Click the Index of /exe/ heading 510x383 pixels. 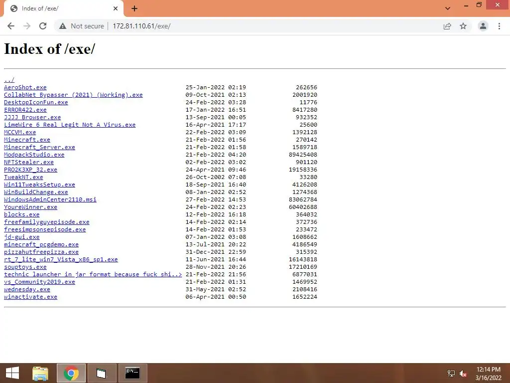(x=49, y=49)
